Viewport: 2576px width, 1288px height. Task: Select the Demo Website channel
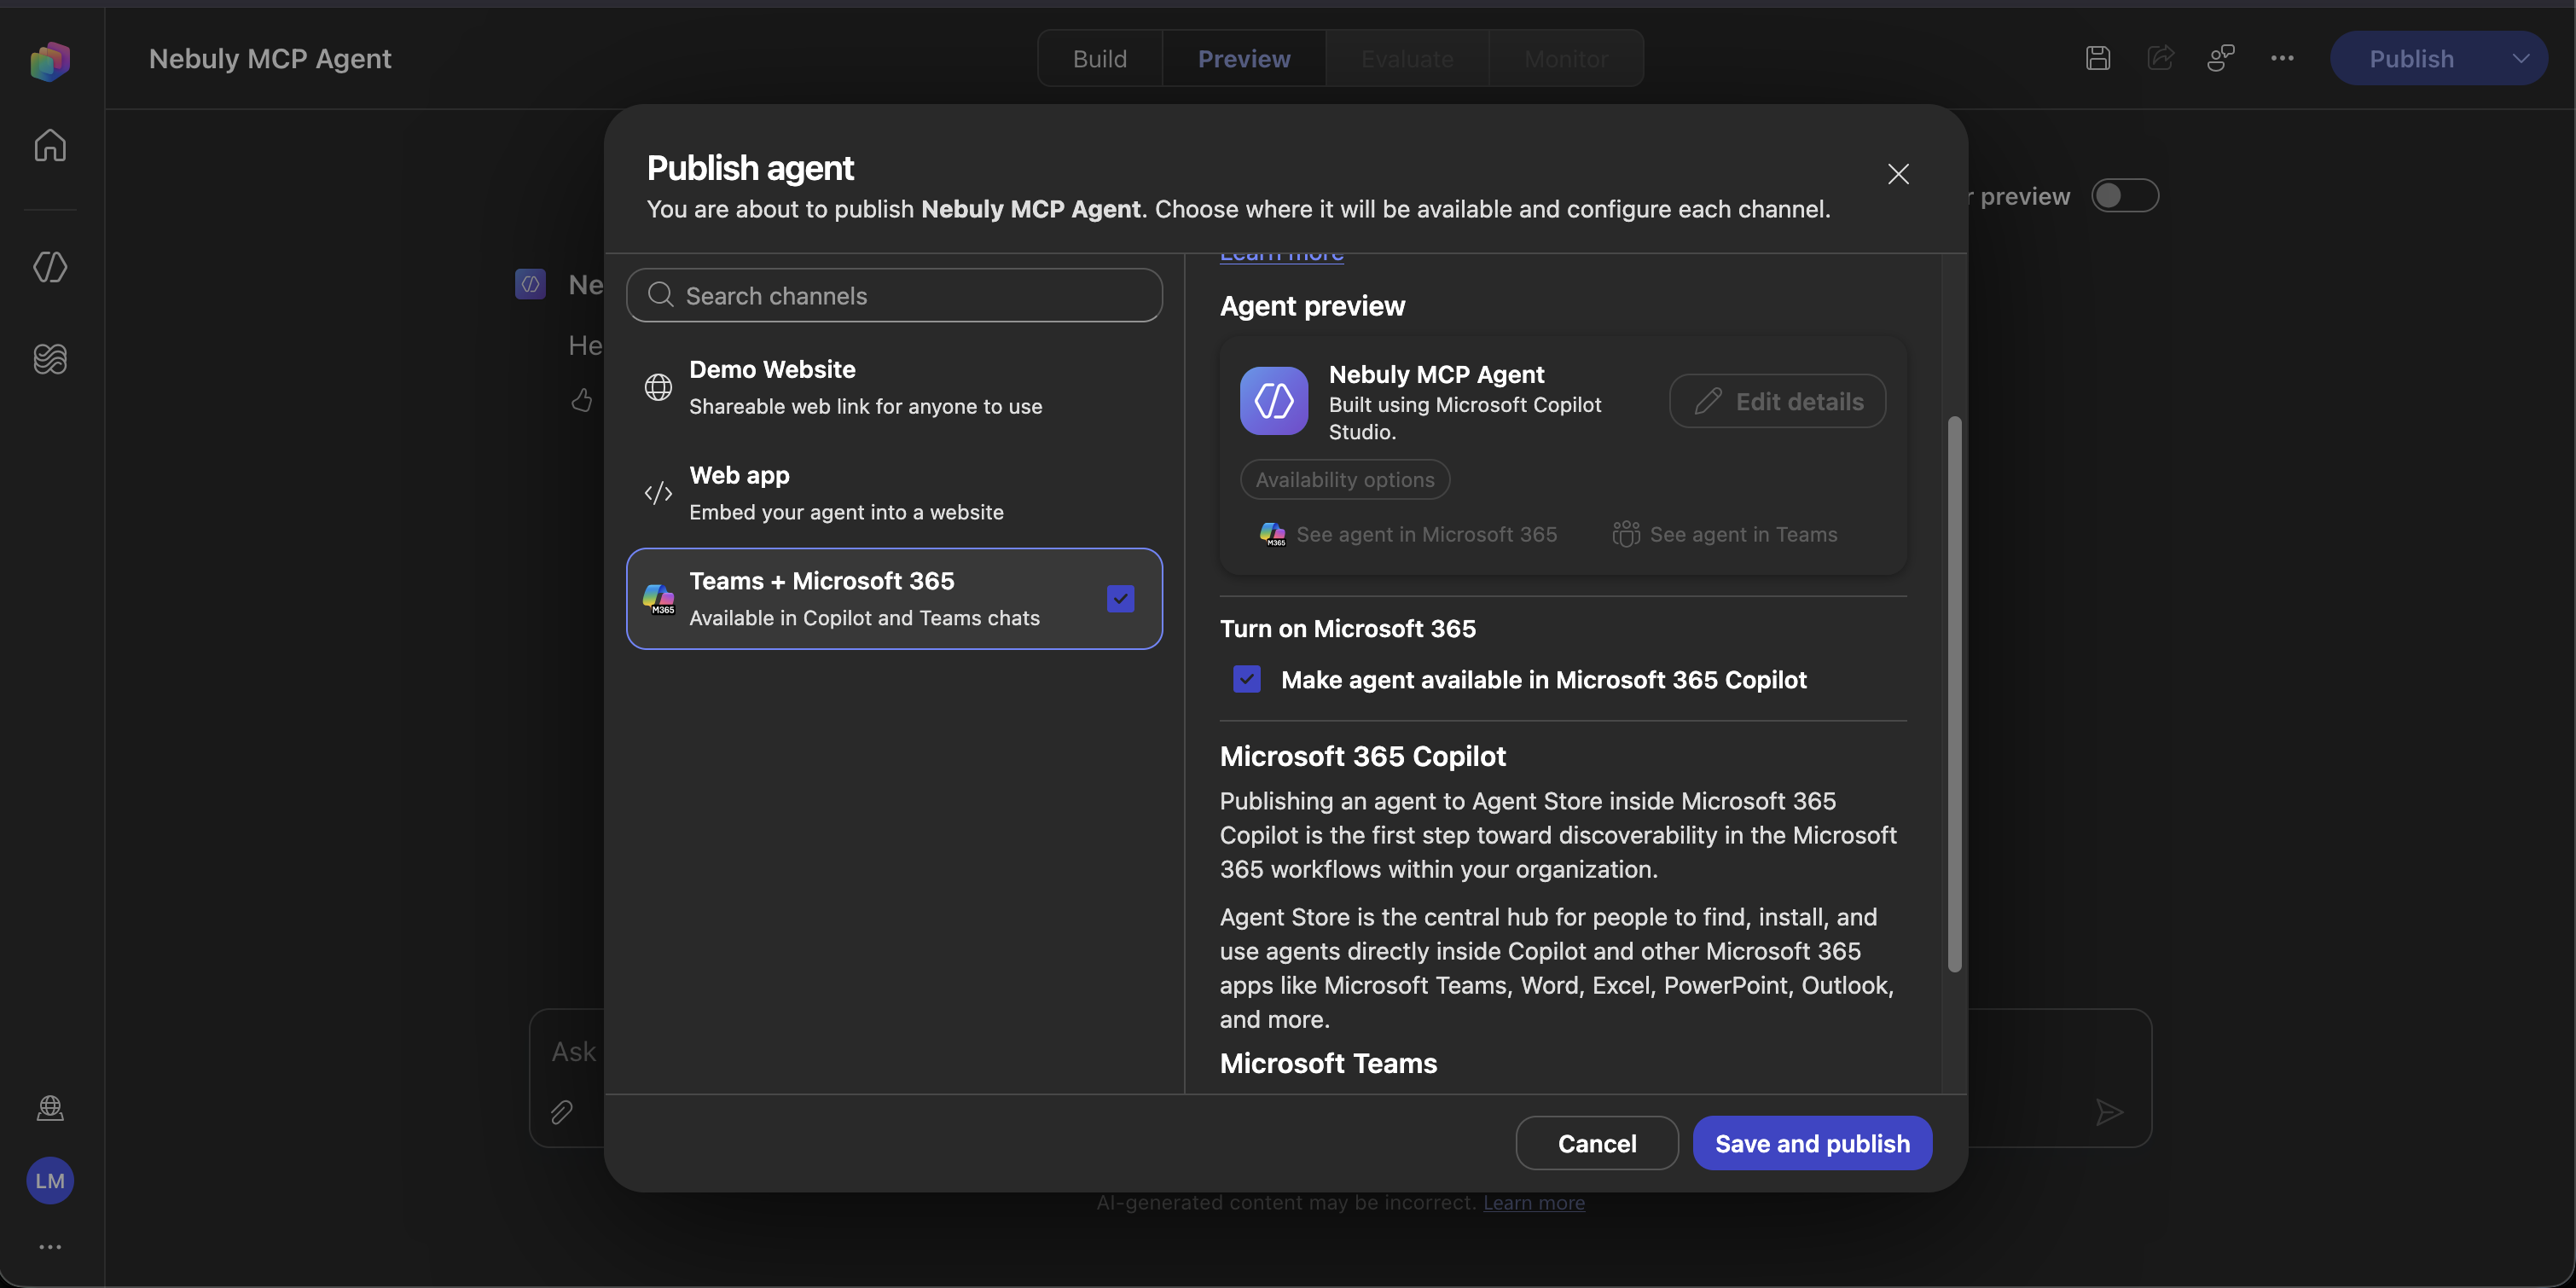[894, 387]
